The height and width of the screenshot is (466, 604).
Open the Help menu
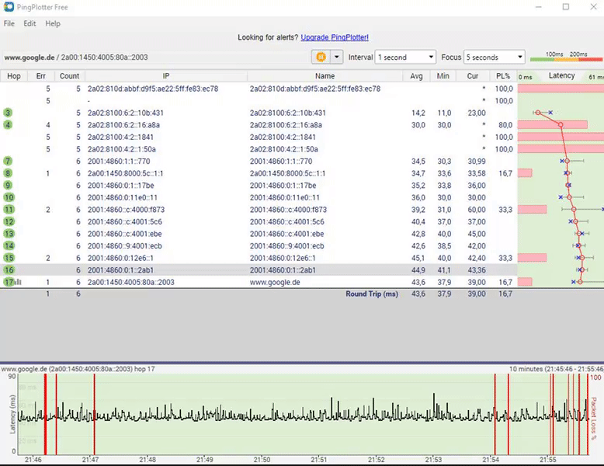coord(53,24)
